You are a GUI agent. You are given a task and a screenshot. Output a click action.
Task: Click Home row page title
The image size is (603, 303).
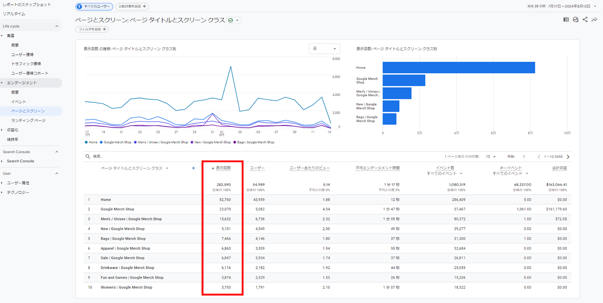(x=106, y=200)
